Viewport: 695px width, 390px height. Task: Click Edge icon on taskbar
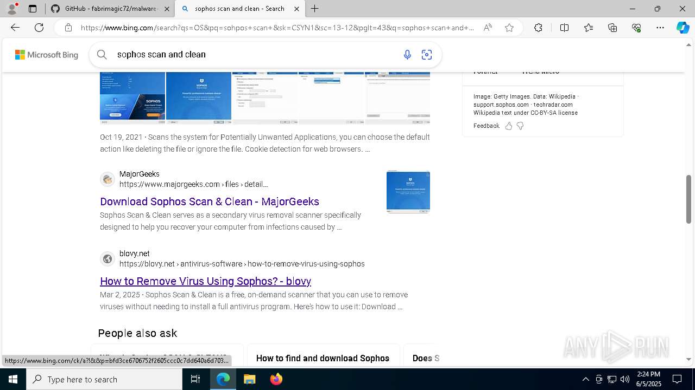pos(223,379)
